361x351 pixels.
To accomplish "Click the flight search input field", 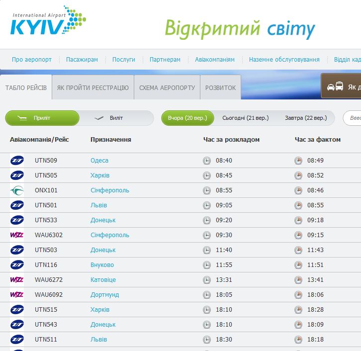I will pyautogui.click(x=353, y=118).
